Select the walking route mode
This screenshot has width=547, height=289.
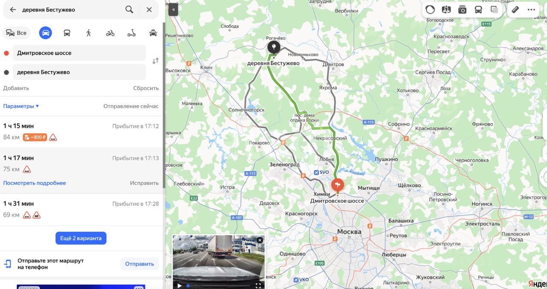(x=88, y=33)
